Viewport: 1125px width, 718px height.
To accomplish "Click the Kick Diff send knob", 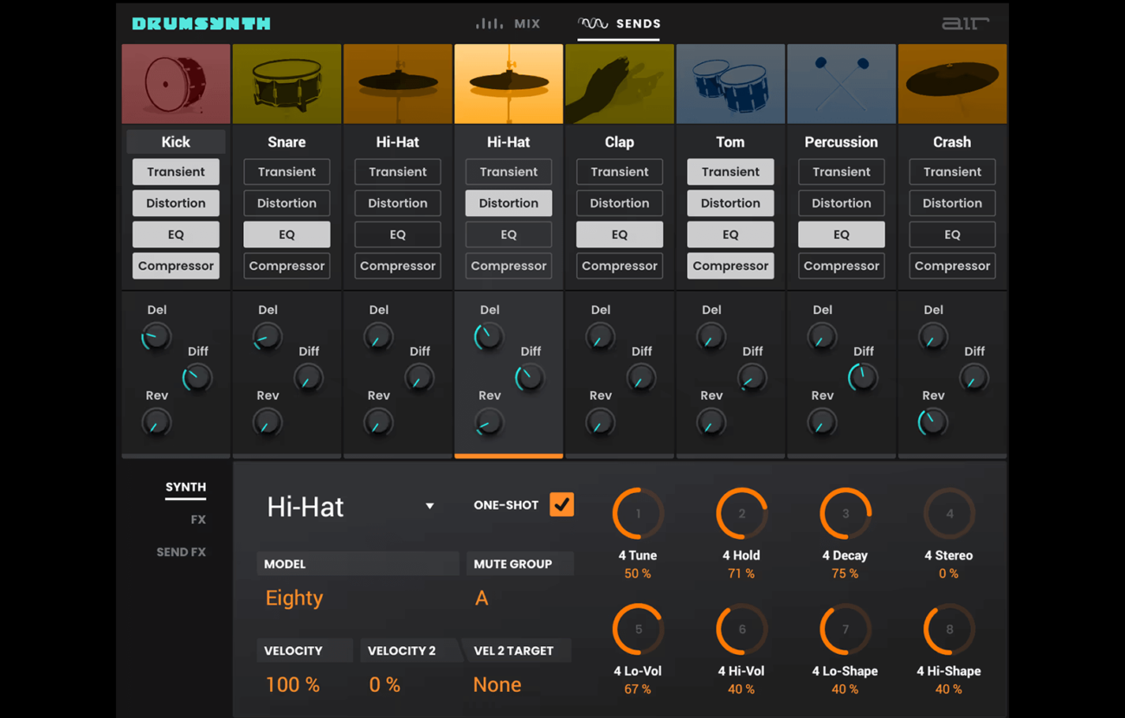I will tap(197, 378).
